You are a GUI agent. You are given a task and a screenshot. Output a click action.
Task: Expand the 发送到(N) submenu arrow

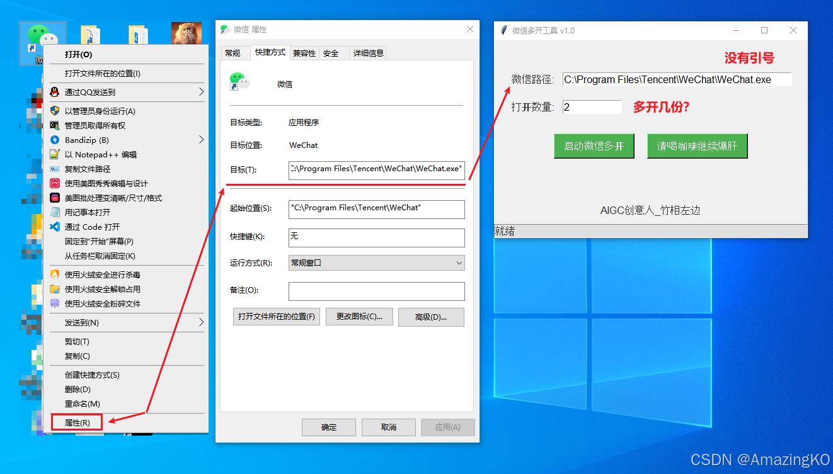pos(201,322)
